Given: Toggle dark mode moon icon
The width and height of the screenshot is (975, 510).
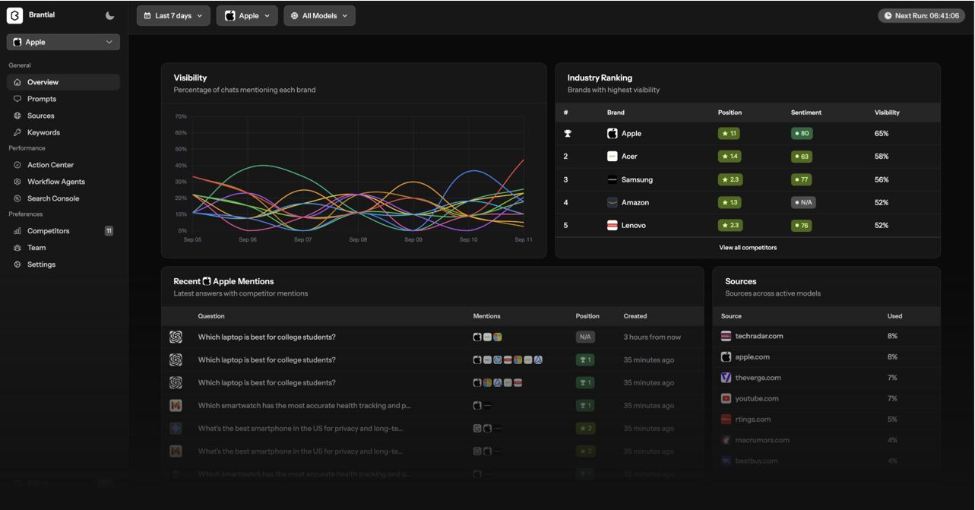Looking at the screenshot, I should 110,15.
